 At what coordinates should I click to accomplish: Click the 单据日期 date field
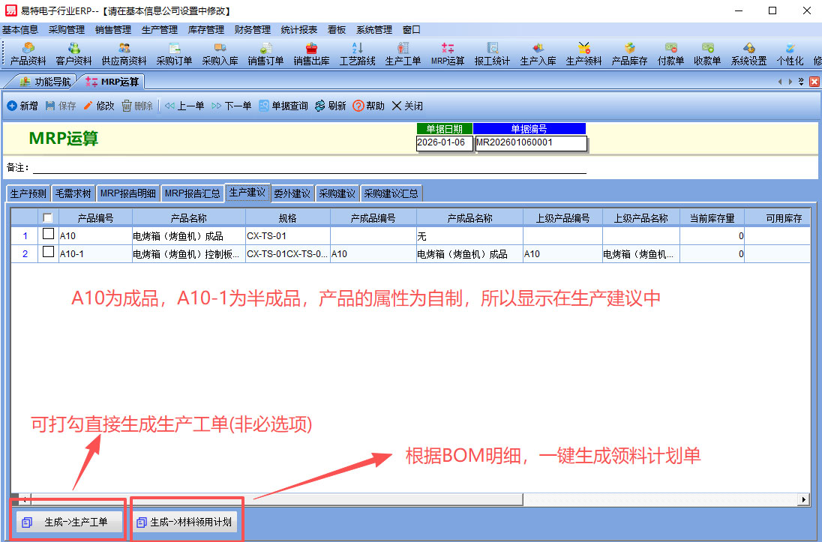pos(444,142)
